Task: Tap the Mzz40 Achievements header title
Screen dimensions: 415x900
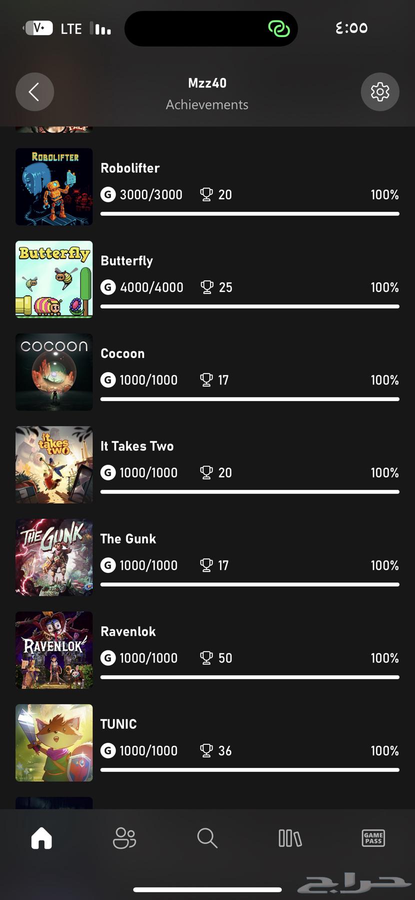Action: (207, 93)
